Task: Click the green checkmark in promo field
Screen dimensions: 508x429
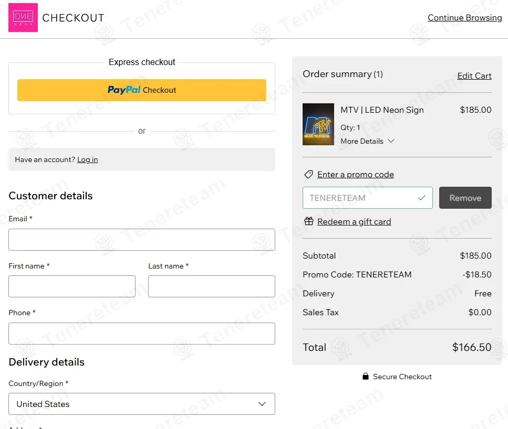Action: tap(421, 198)
